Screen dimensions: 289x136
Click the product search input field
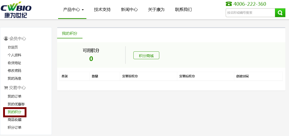click(x=250, y=13)
